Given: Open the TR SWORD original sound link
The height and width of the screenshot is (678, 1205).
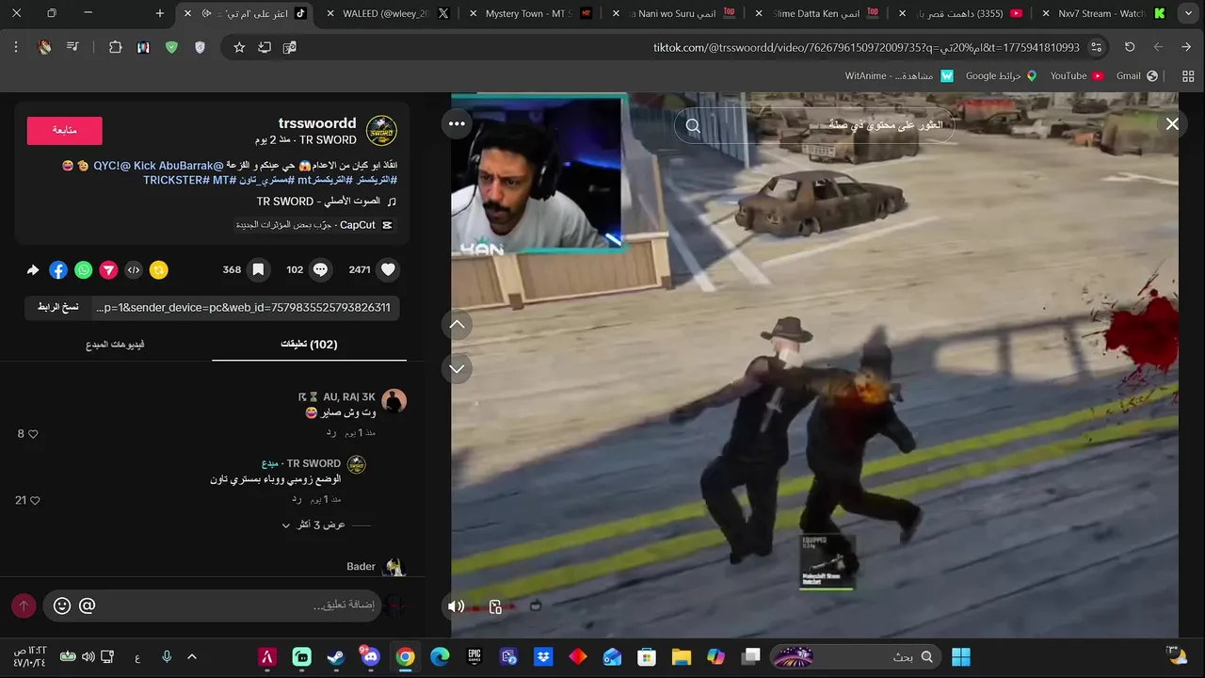Looking at the screenshot, I should (x=326, y=202).
